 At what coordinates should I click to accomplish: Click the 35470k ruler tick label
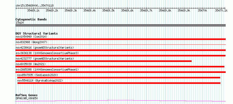click(x=202, y=10)
